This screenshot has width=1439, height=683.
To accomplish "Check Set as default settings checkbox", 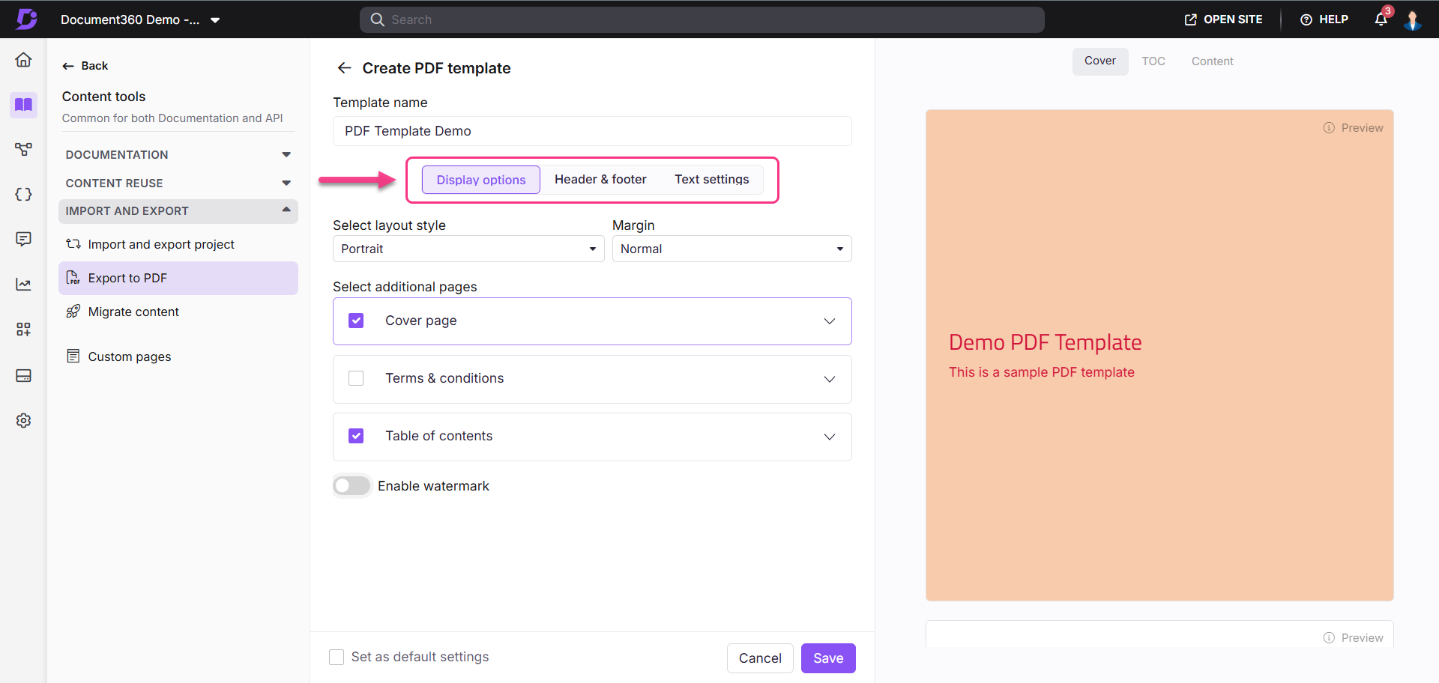I will (337, 657).
